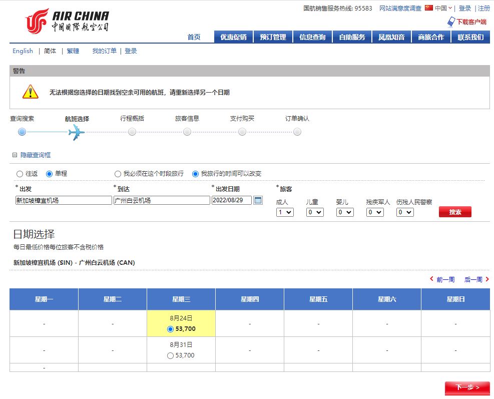Select the August 31 fare radio button
This screenshot has height=399, width=494.
coord(170,355)
